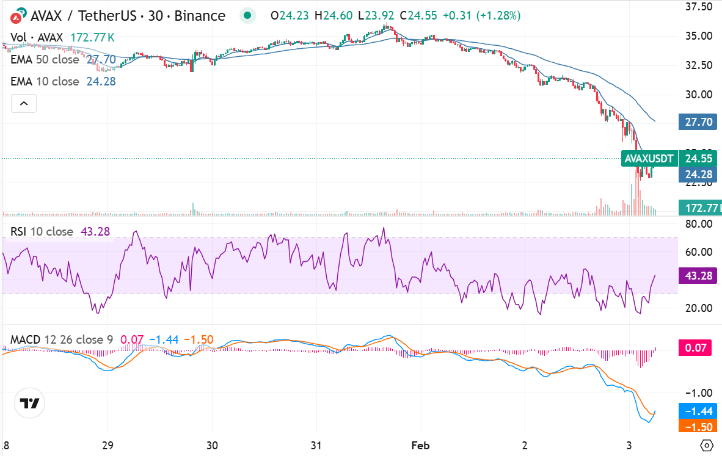Click the 27.70 EMA 50 price label
722x456 pixels.
(698, 122)
